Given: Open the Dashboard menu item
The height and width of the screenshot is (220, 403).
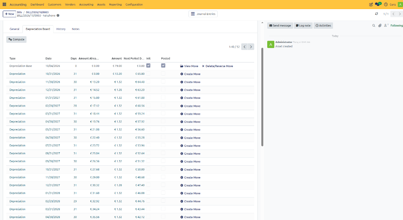Looking at the screenshot, I should coord(37,4).
